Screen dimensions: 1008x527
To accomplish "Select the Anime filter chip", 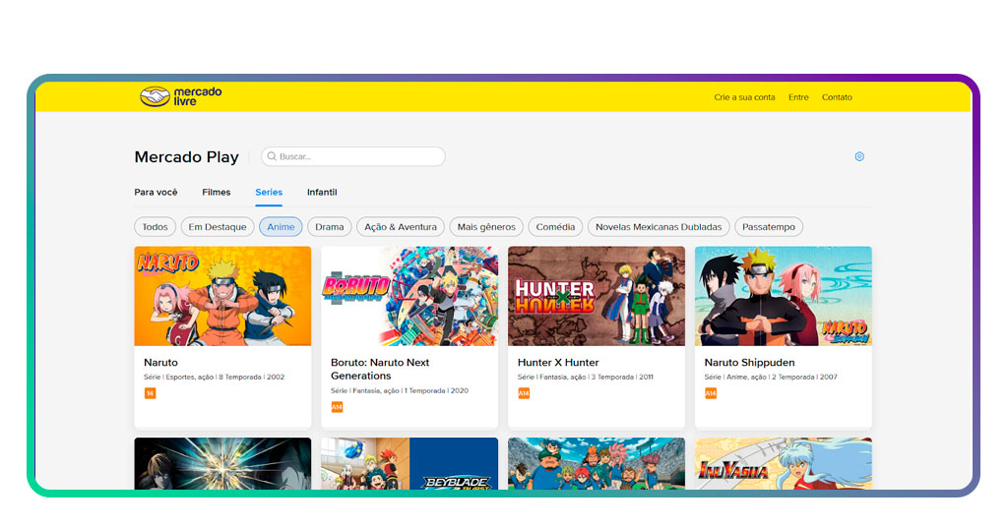I will (x=281, y=226).
